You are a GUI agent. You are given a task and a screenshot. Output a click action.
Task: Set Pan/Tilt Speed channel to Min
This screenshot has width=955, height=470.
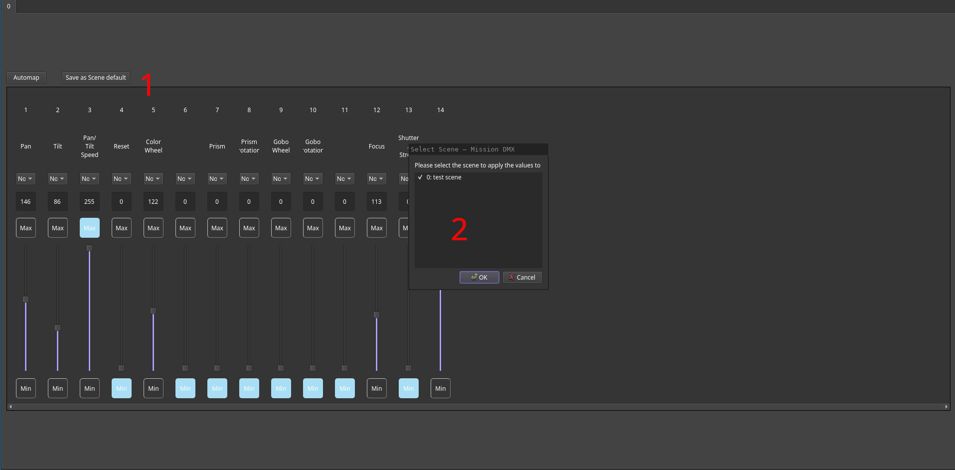(90, 388)
